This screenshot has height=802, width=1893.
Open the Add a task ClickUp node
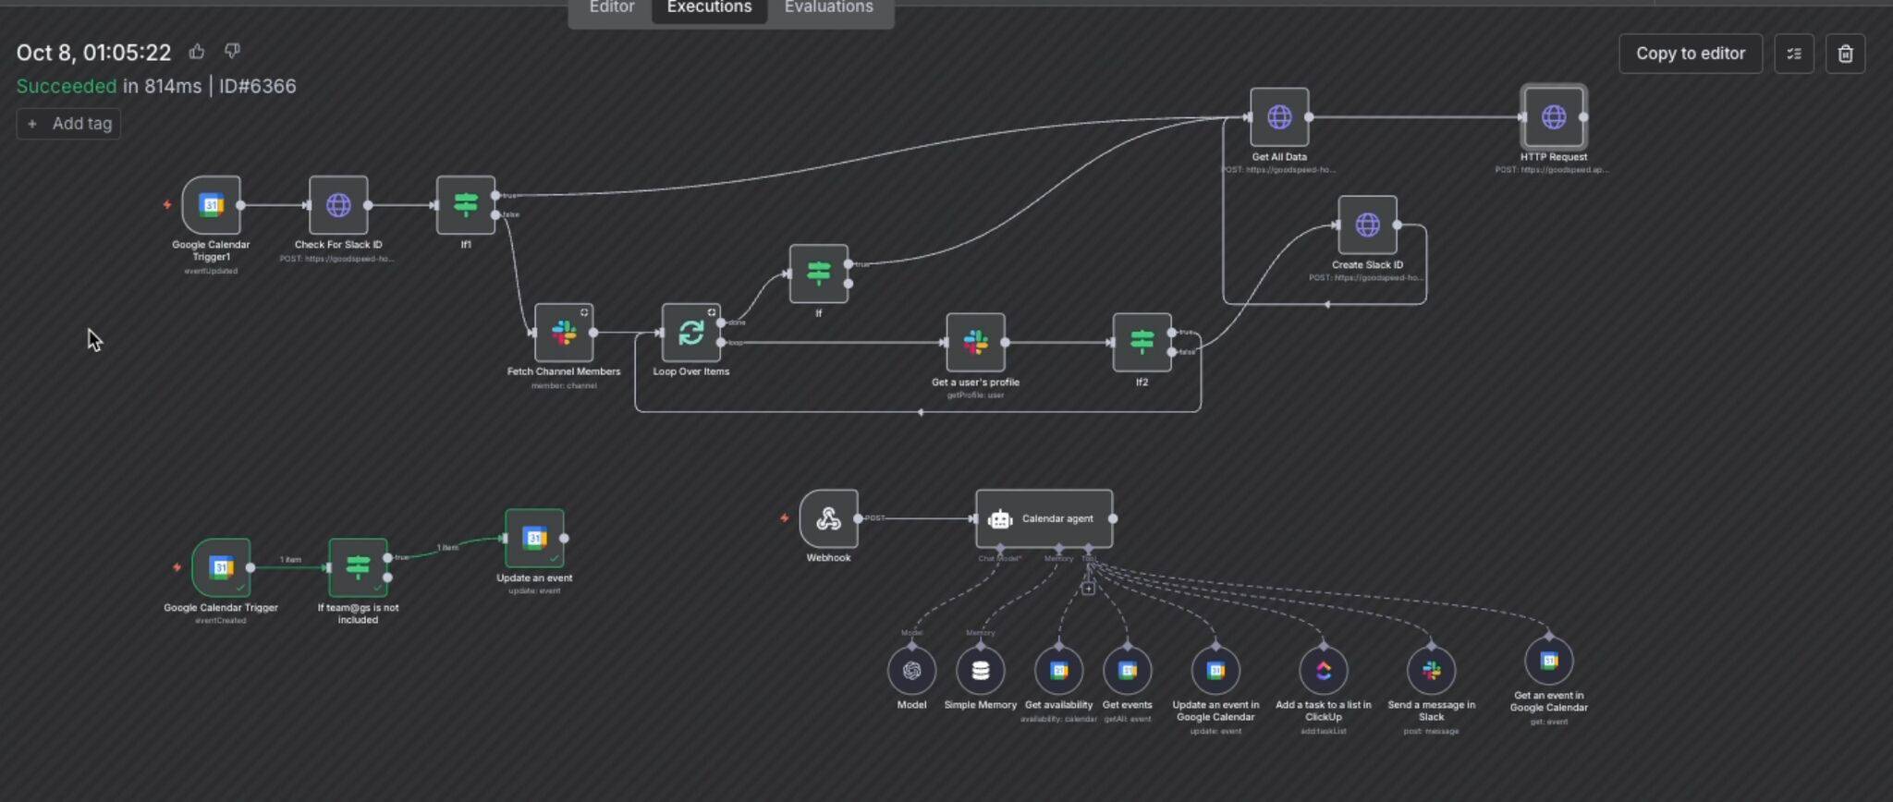point(1323,671)
